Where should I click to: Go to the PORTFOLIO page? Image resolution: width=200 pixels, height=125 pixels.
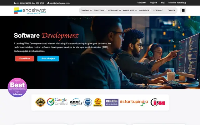click(158, 10)
